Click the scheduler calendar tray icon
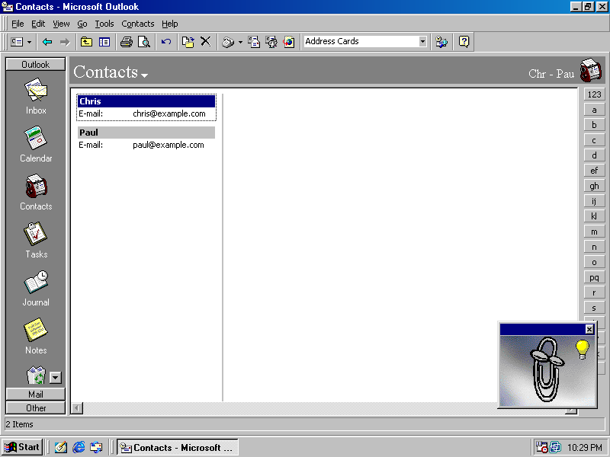Image resolution: width=610 pixels, height=457 pixels. pos(541,447)
